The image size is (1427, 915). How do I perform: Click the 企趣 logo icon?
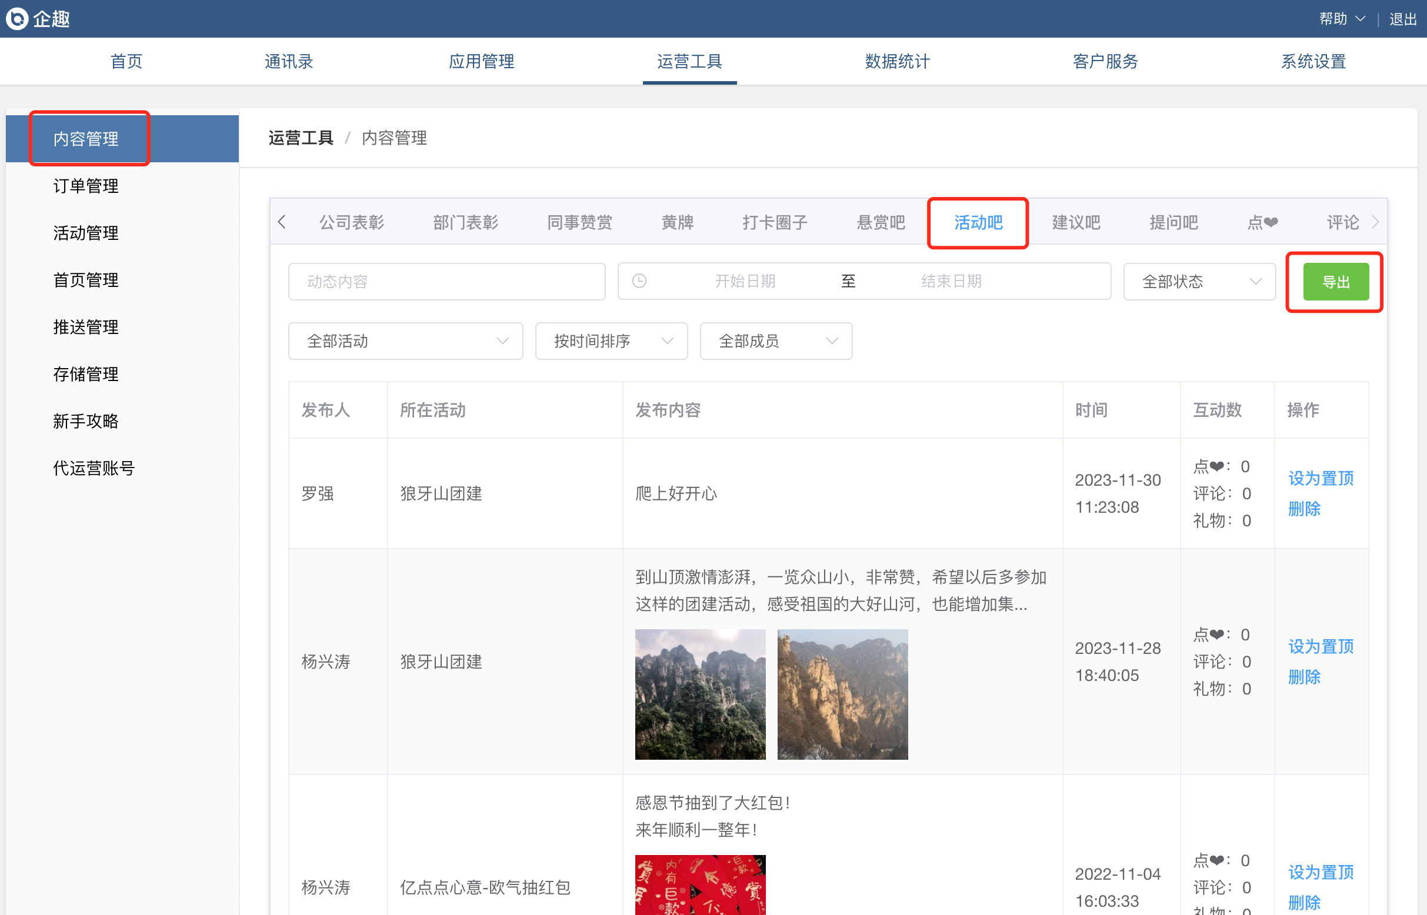tap(17, 18)
